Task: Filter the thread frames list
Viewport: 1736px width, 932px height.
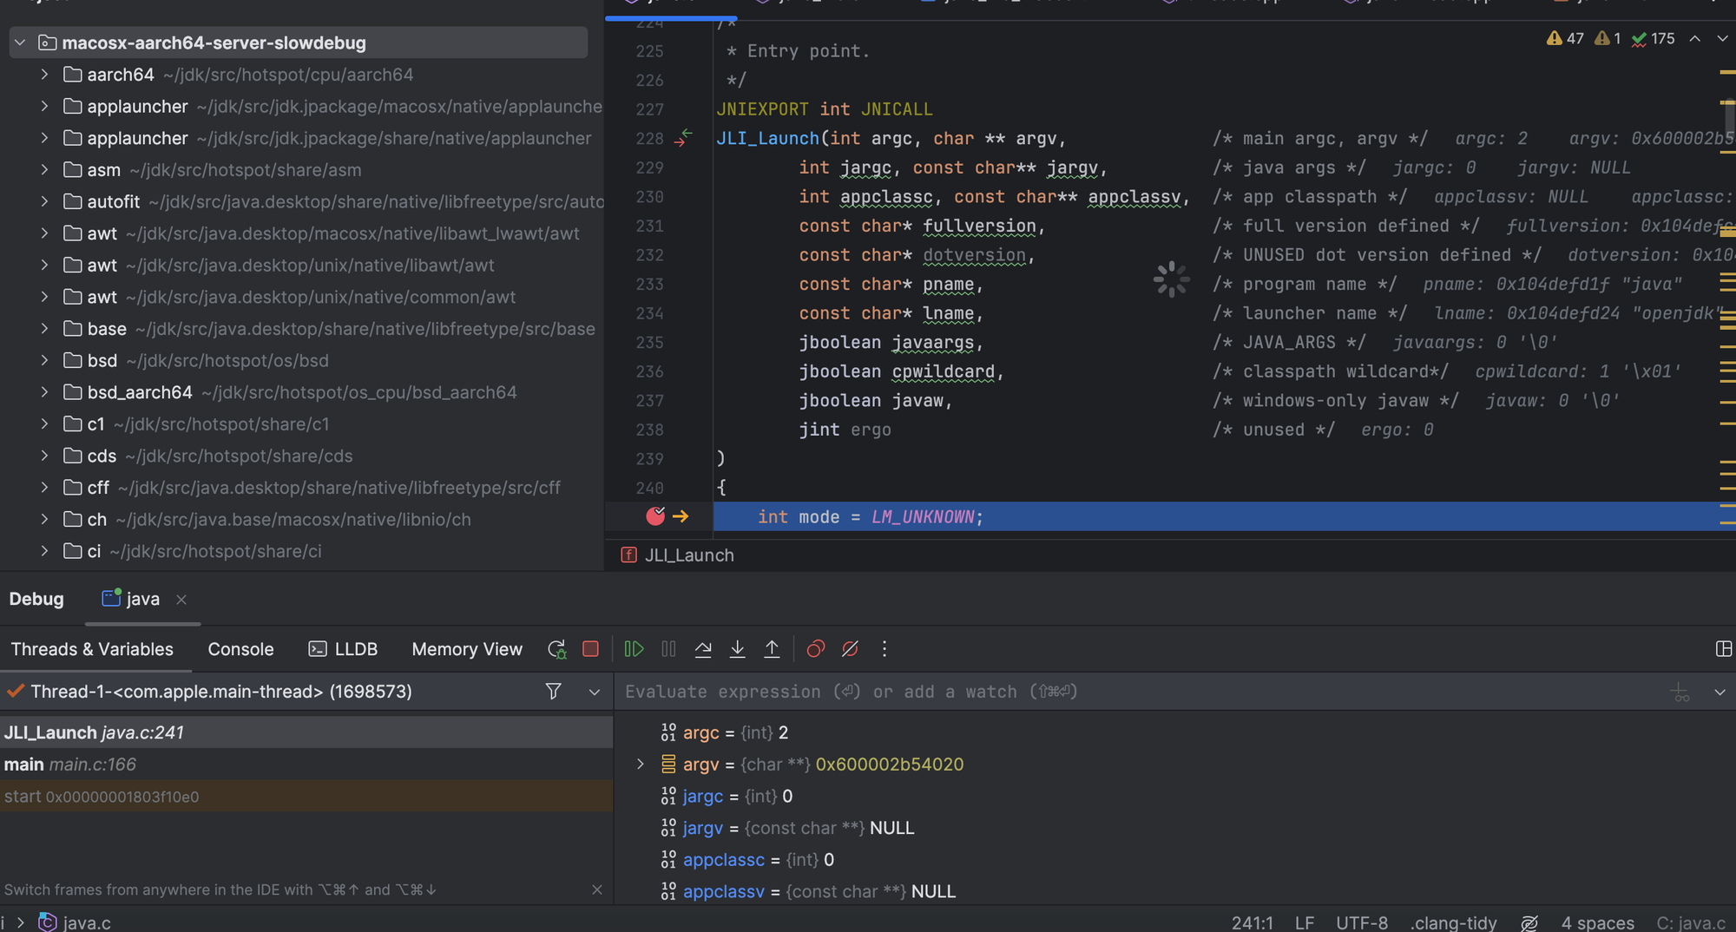Action: point(553,692)
